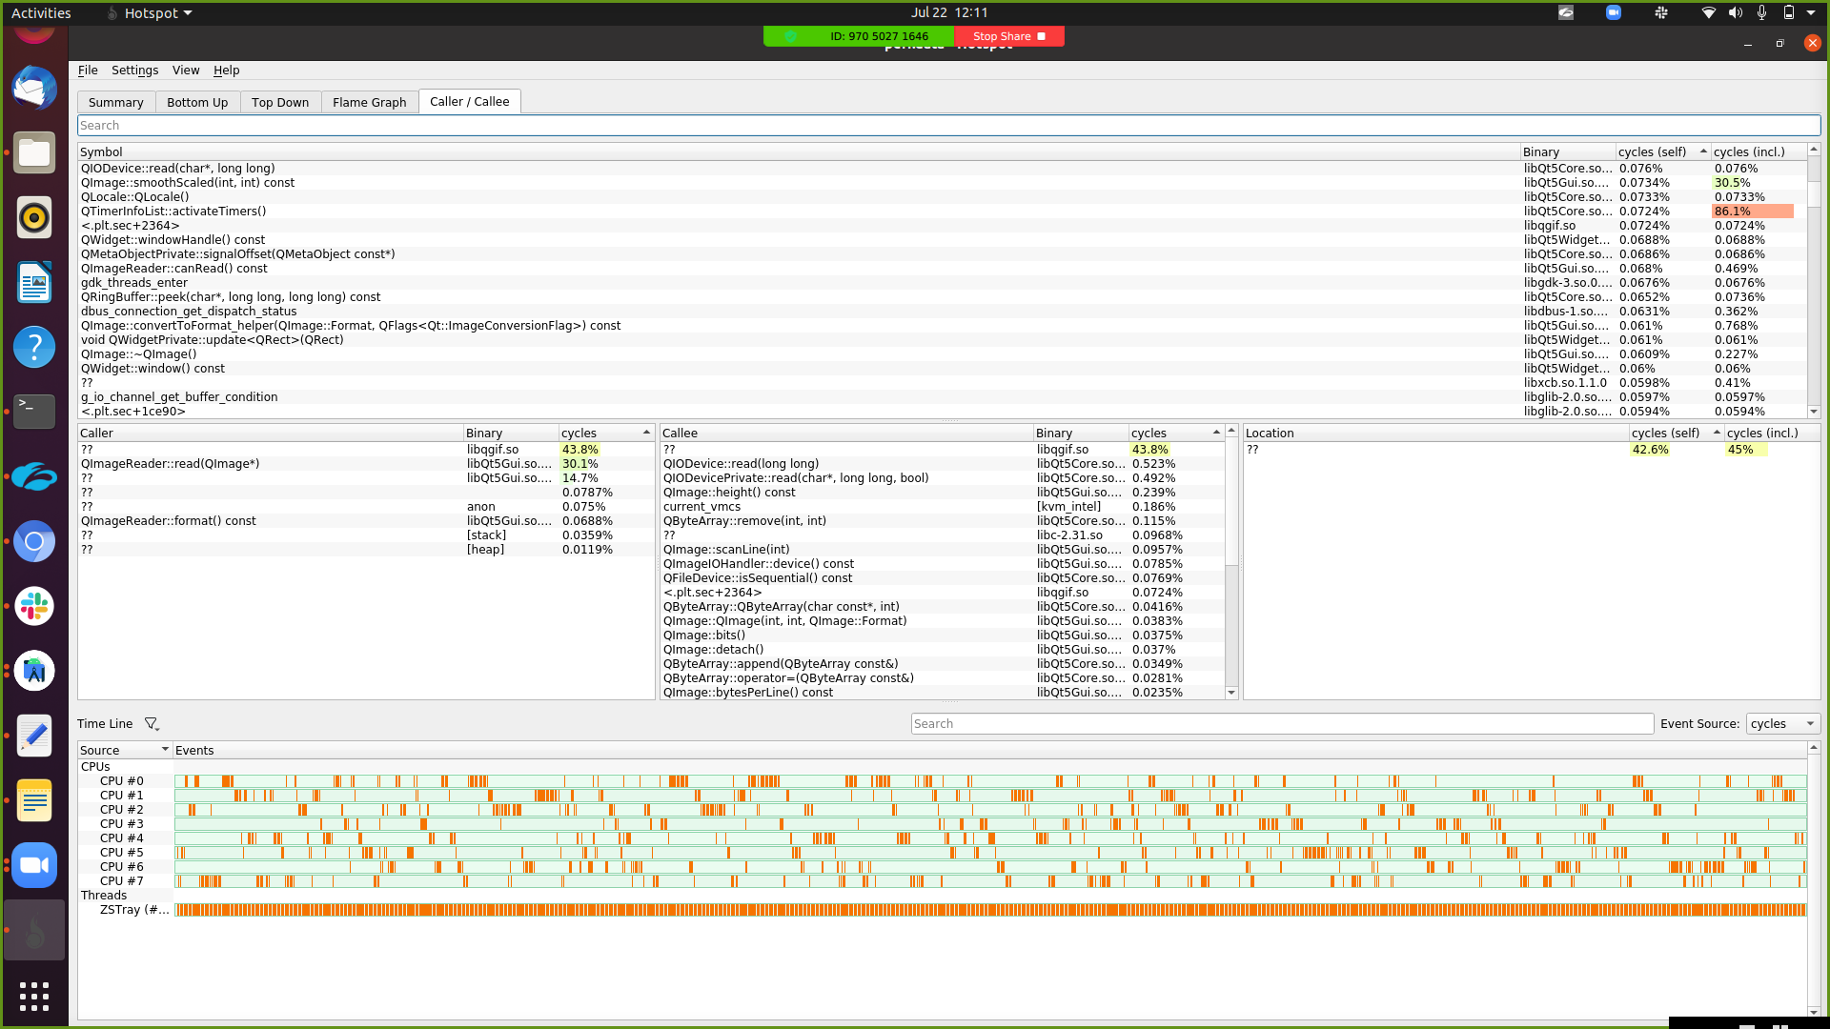Viewport: 1830px width, 1029px height.
Task: Click the Time Line filter icon
Action: coord(151,724)
